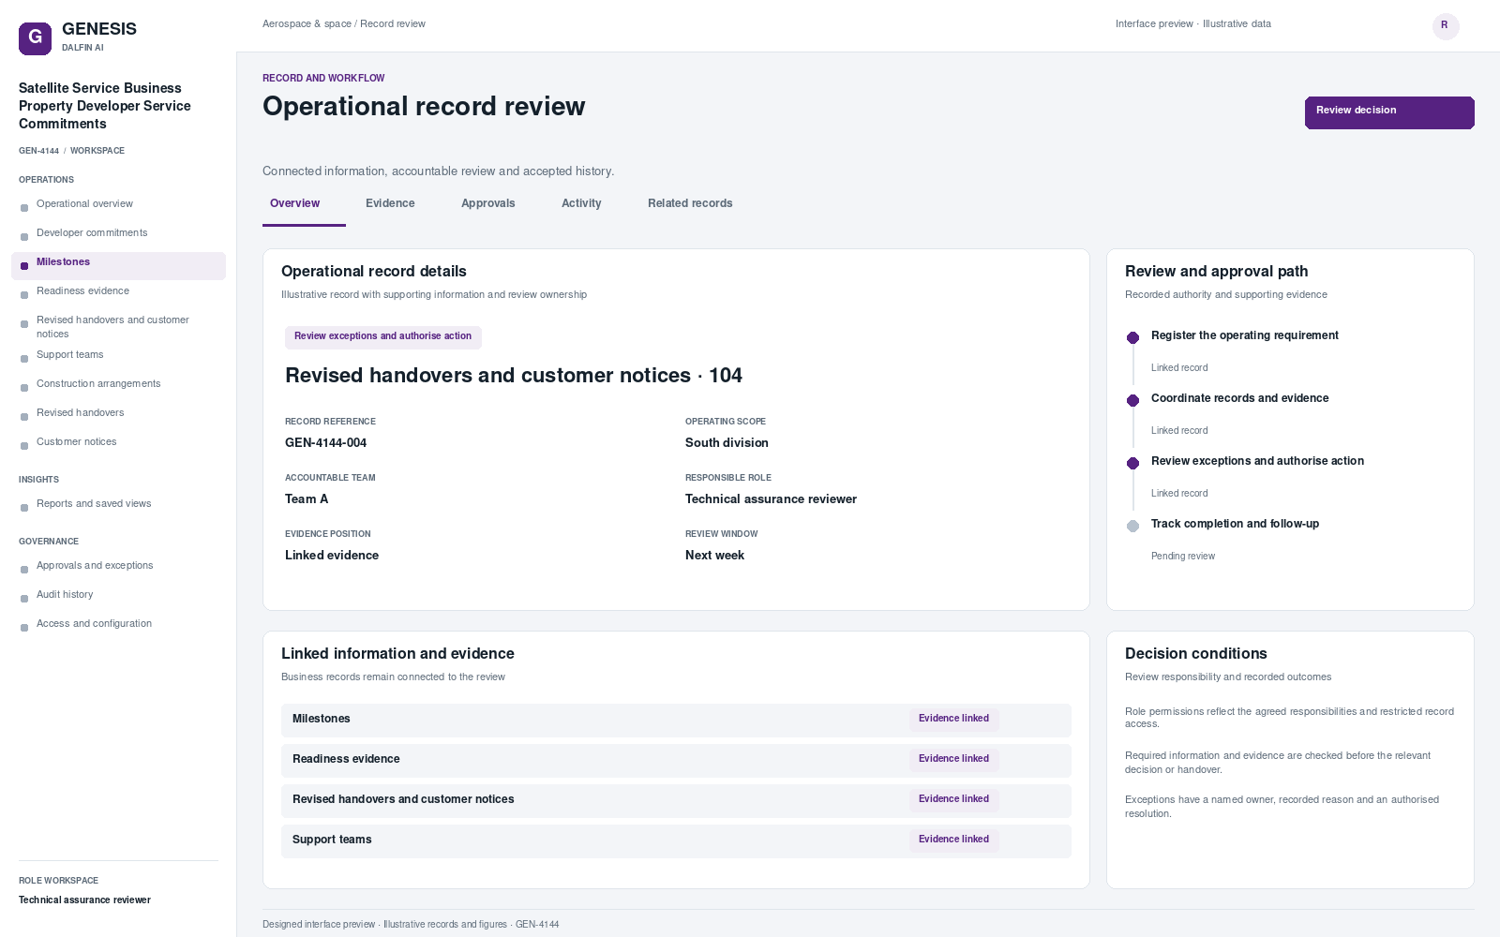Click Track completion and follow-up step marker
The image size is (1500, 937).
[x=1132, y=526]
